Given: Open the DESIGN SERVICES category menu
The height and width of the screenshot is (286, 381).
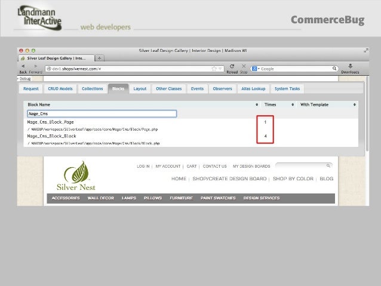Looking at the screenshot, I should click(262, 198).
